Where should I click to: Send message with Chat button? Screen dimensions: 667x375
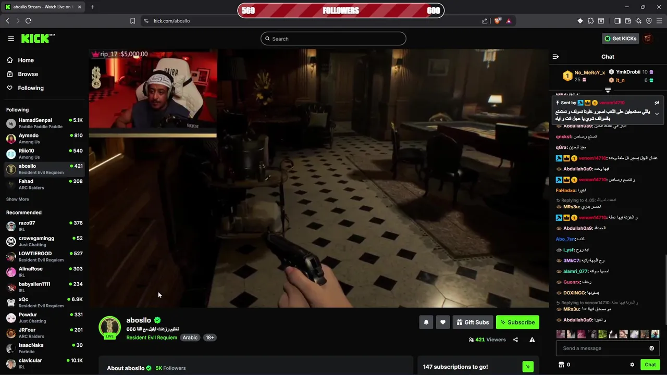click(x=650, y=365)
